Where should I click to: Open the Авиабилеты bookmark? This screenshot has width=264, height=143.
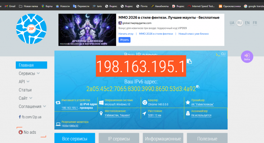click(x=160, y=6)
